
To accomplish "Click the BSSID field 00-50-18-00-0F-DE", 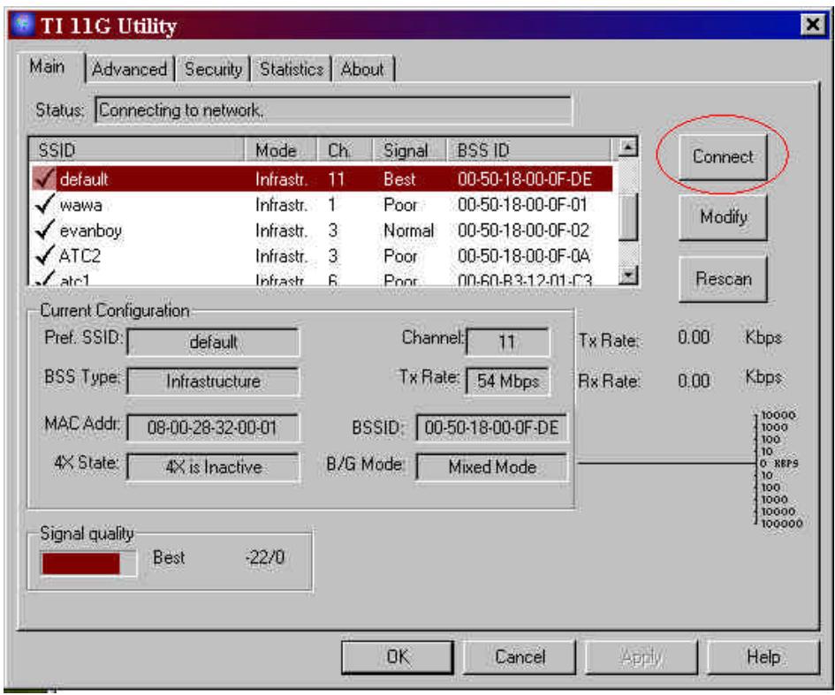I will 491,427.
